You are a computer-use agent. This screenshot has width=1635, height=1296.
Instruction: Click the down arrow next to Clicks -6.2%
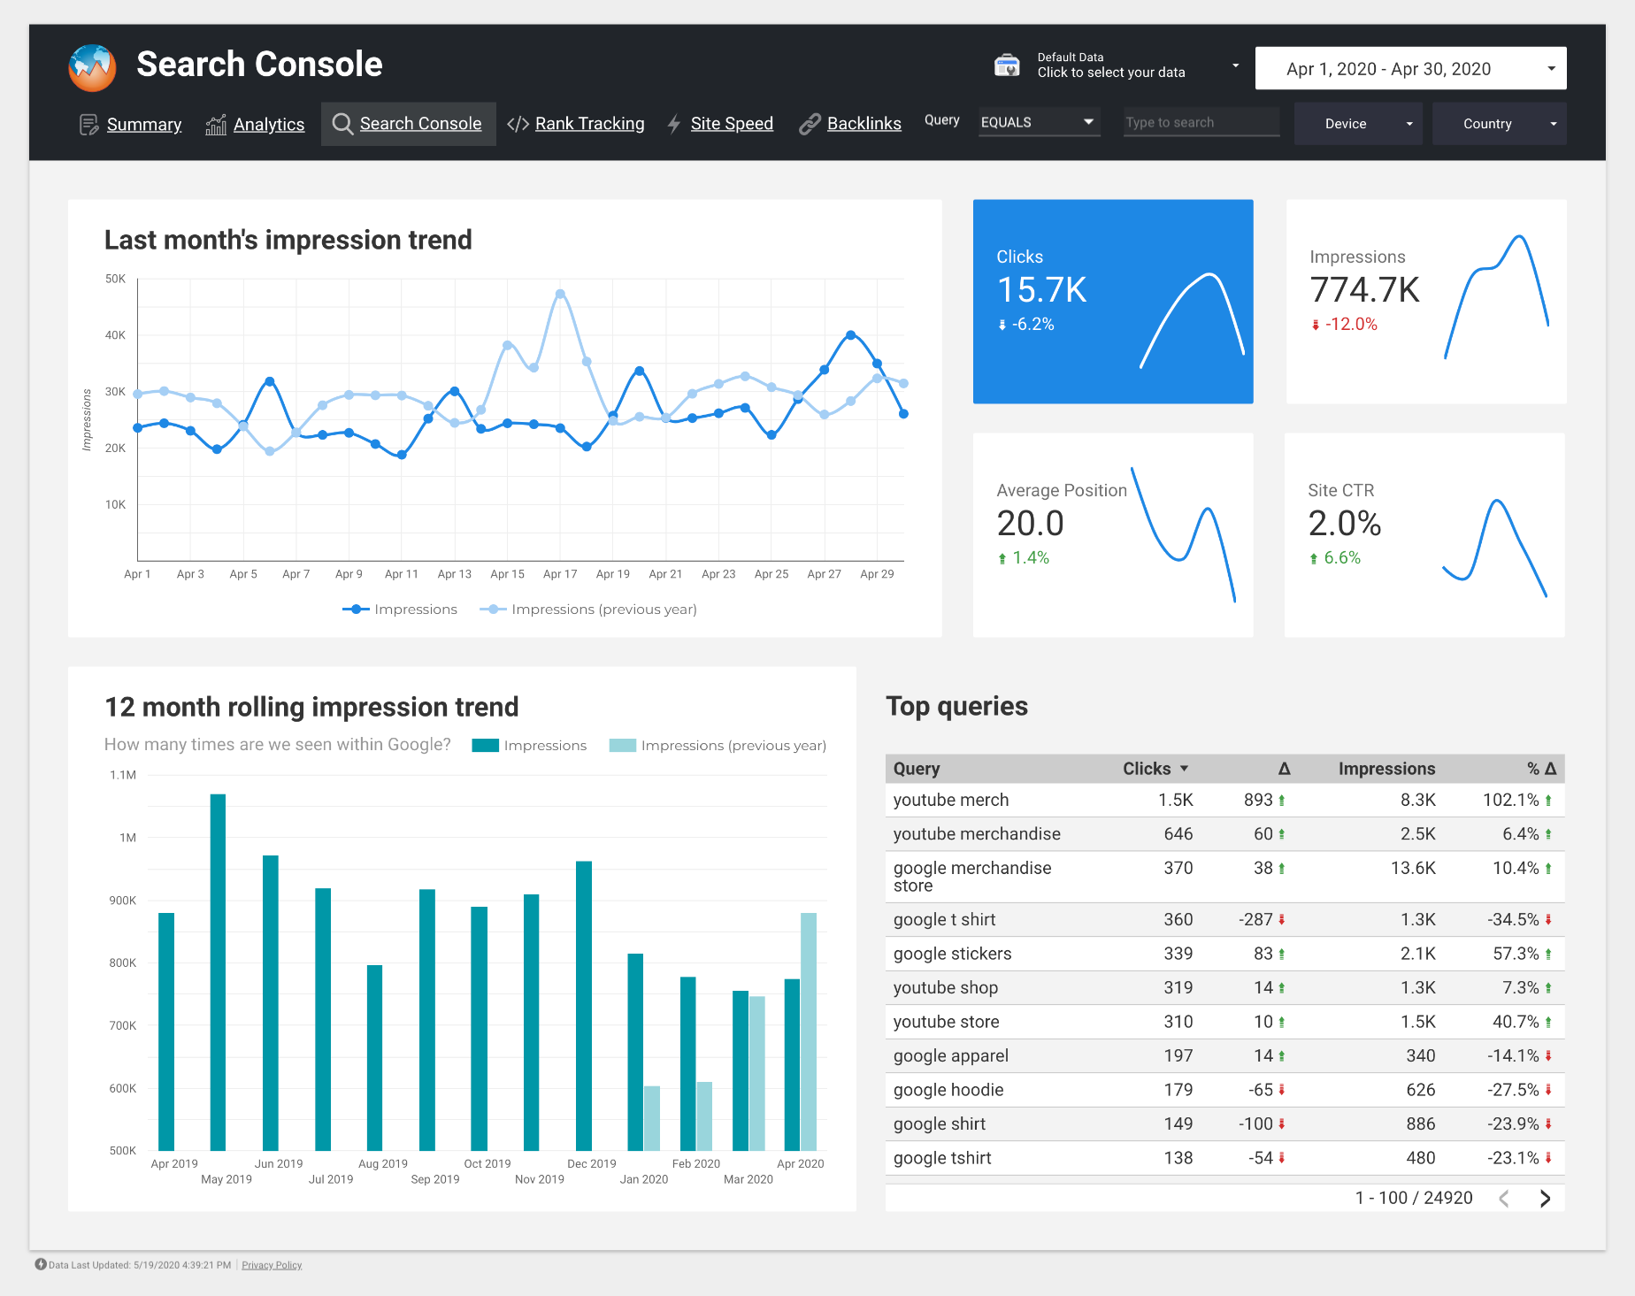pos(1002,325)
